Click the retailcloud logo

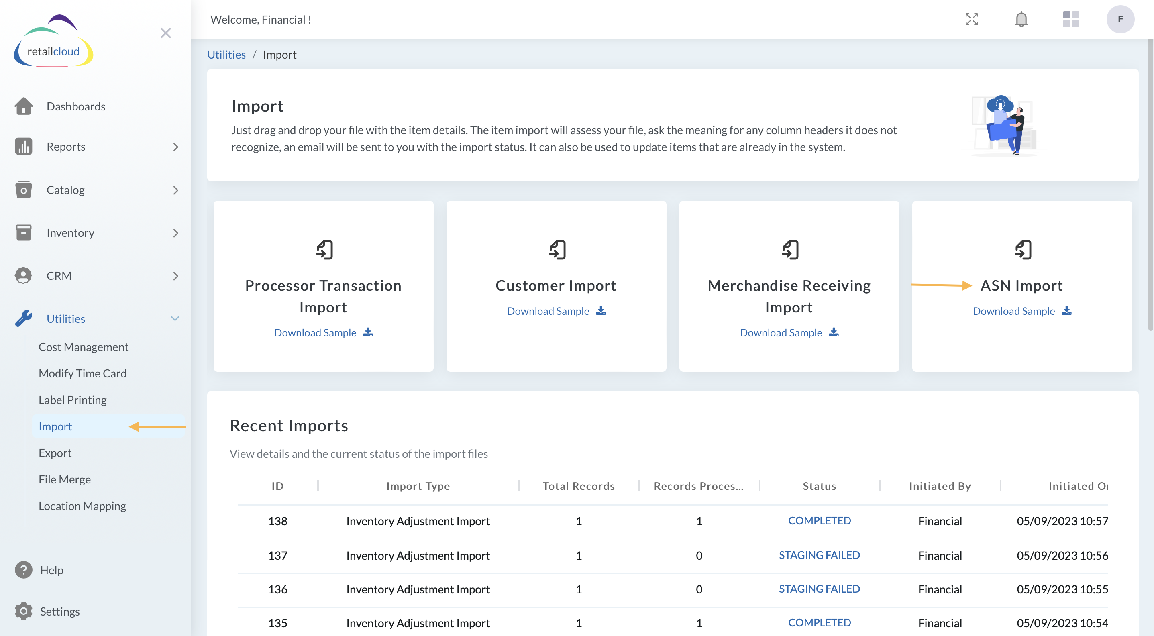pos(53,41)
